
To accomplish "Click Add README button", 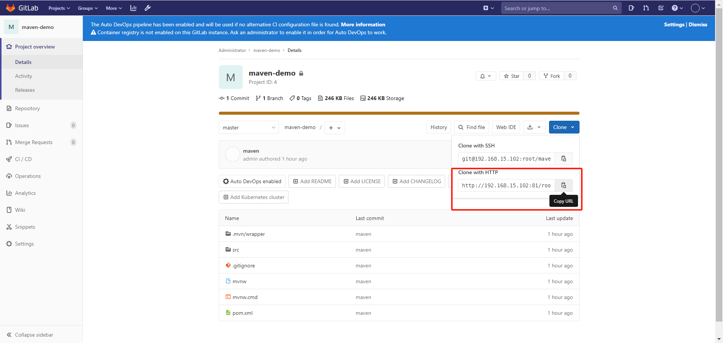I will click(x=312, y=181).
